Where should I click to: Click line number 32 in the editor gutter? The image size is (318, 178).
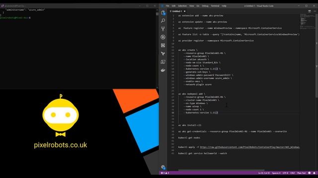173,113
